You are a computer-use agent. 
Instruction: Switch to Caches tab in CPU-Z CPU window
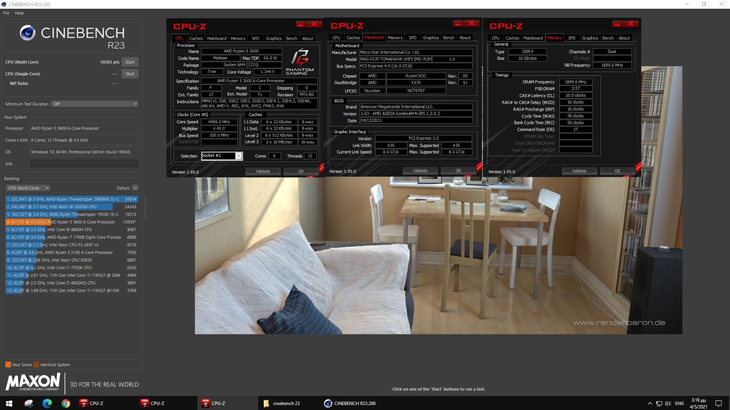point(196,38)
